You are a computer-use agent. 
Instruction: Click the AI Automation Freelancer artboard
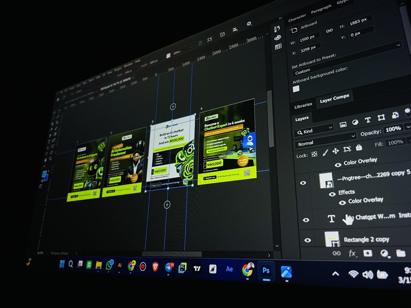pyautogui.click(x=124, y=162)
